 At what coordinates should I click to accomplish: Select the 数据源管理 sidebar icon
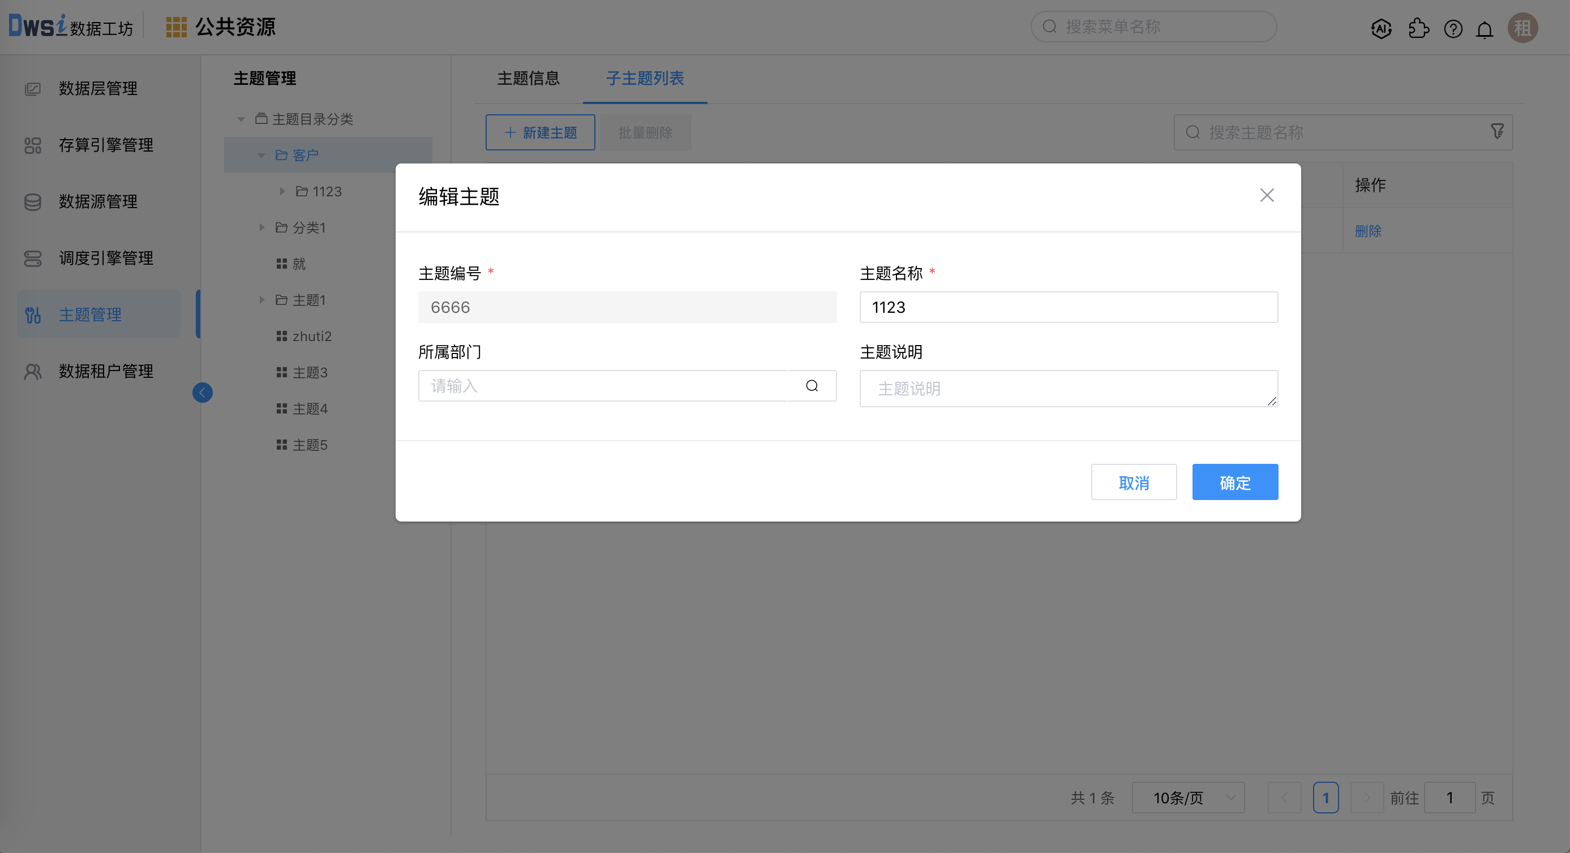(33, 202)
